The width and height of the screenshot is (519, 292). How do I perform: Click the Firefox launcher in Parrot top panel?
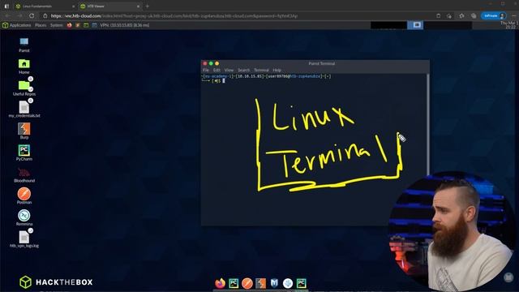pyautogui.click(x=70, y=25)
